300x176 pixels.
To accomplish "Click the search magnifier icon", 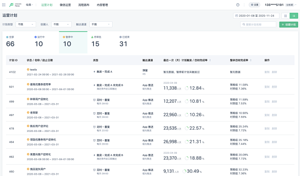I will tap(243, 25).
